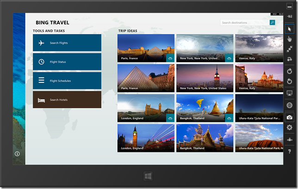Viewport: 298px width, 189px height.
Task: Open Bangkok, Thailand temple guardian statue tile
Action: (205, 138)
